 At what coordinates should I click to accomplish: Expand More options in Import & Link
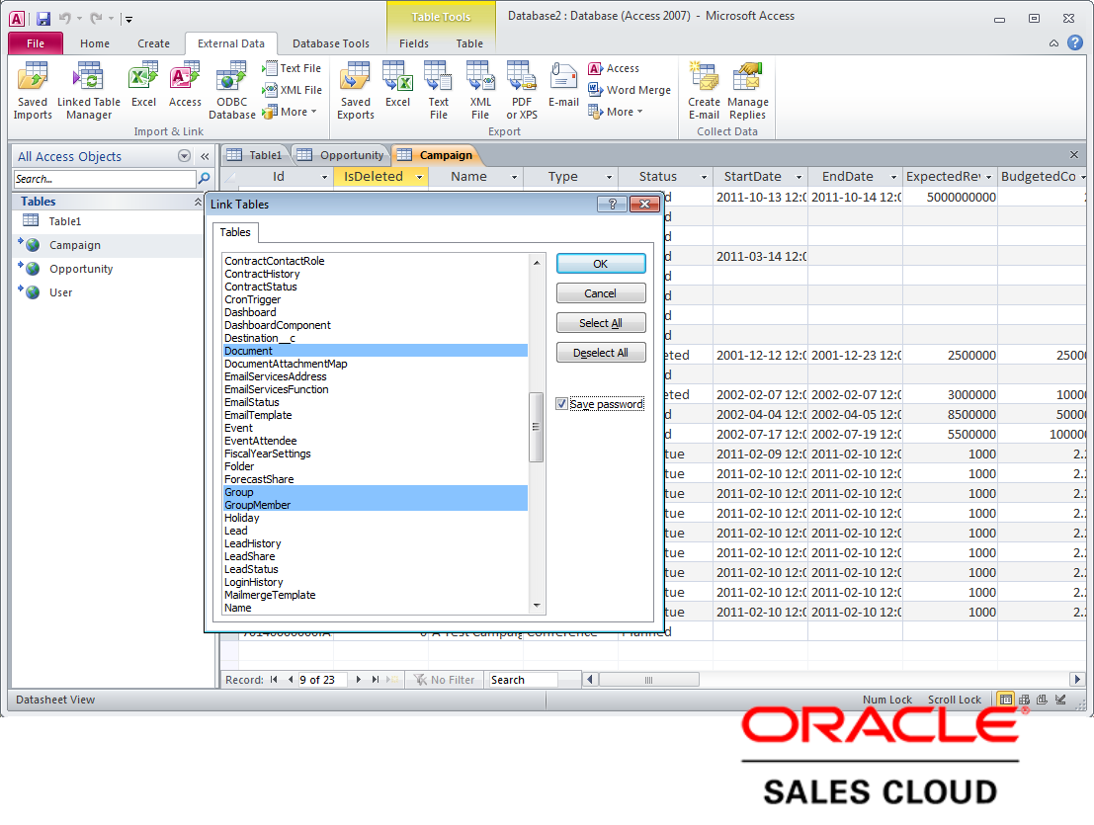(291, 112)
